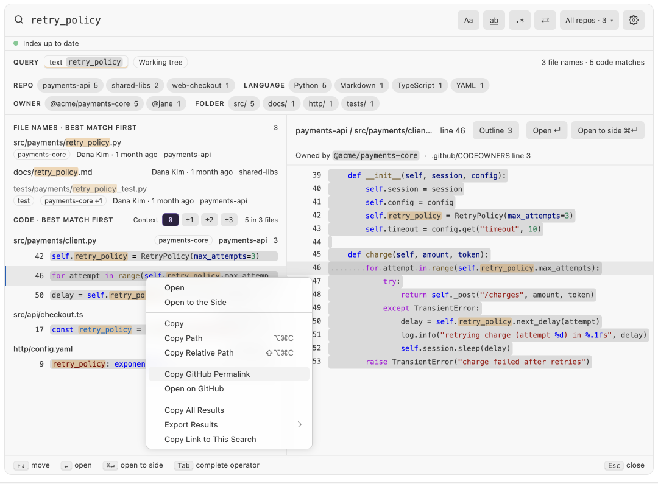Image resolution: width=658 pixels, height=484 pixels.
Task: Set context to ±3 lines
Action: 228,220
